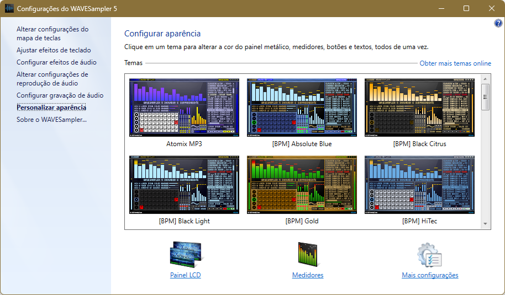Choose the [BPM] HiTec theme thumbnail
Viewport: 505px width, 295px height.
pyautogui.click(x=419, y=185)
